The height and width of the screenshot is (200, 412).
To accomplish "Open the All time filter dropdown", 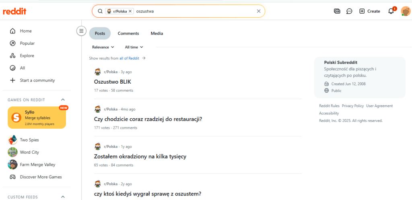I will (134, 47).
